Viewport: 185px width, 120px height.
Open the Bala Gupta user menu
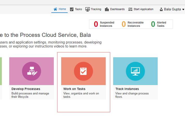(172, 9)
